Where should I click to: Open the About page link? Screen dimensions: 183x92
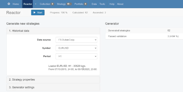pyautogui.click(x=120, y=4)
